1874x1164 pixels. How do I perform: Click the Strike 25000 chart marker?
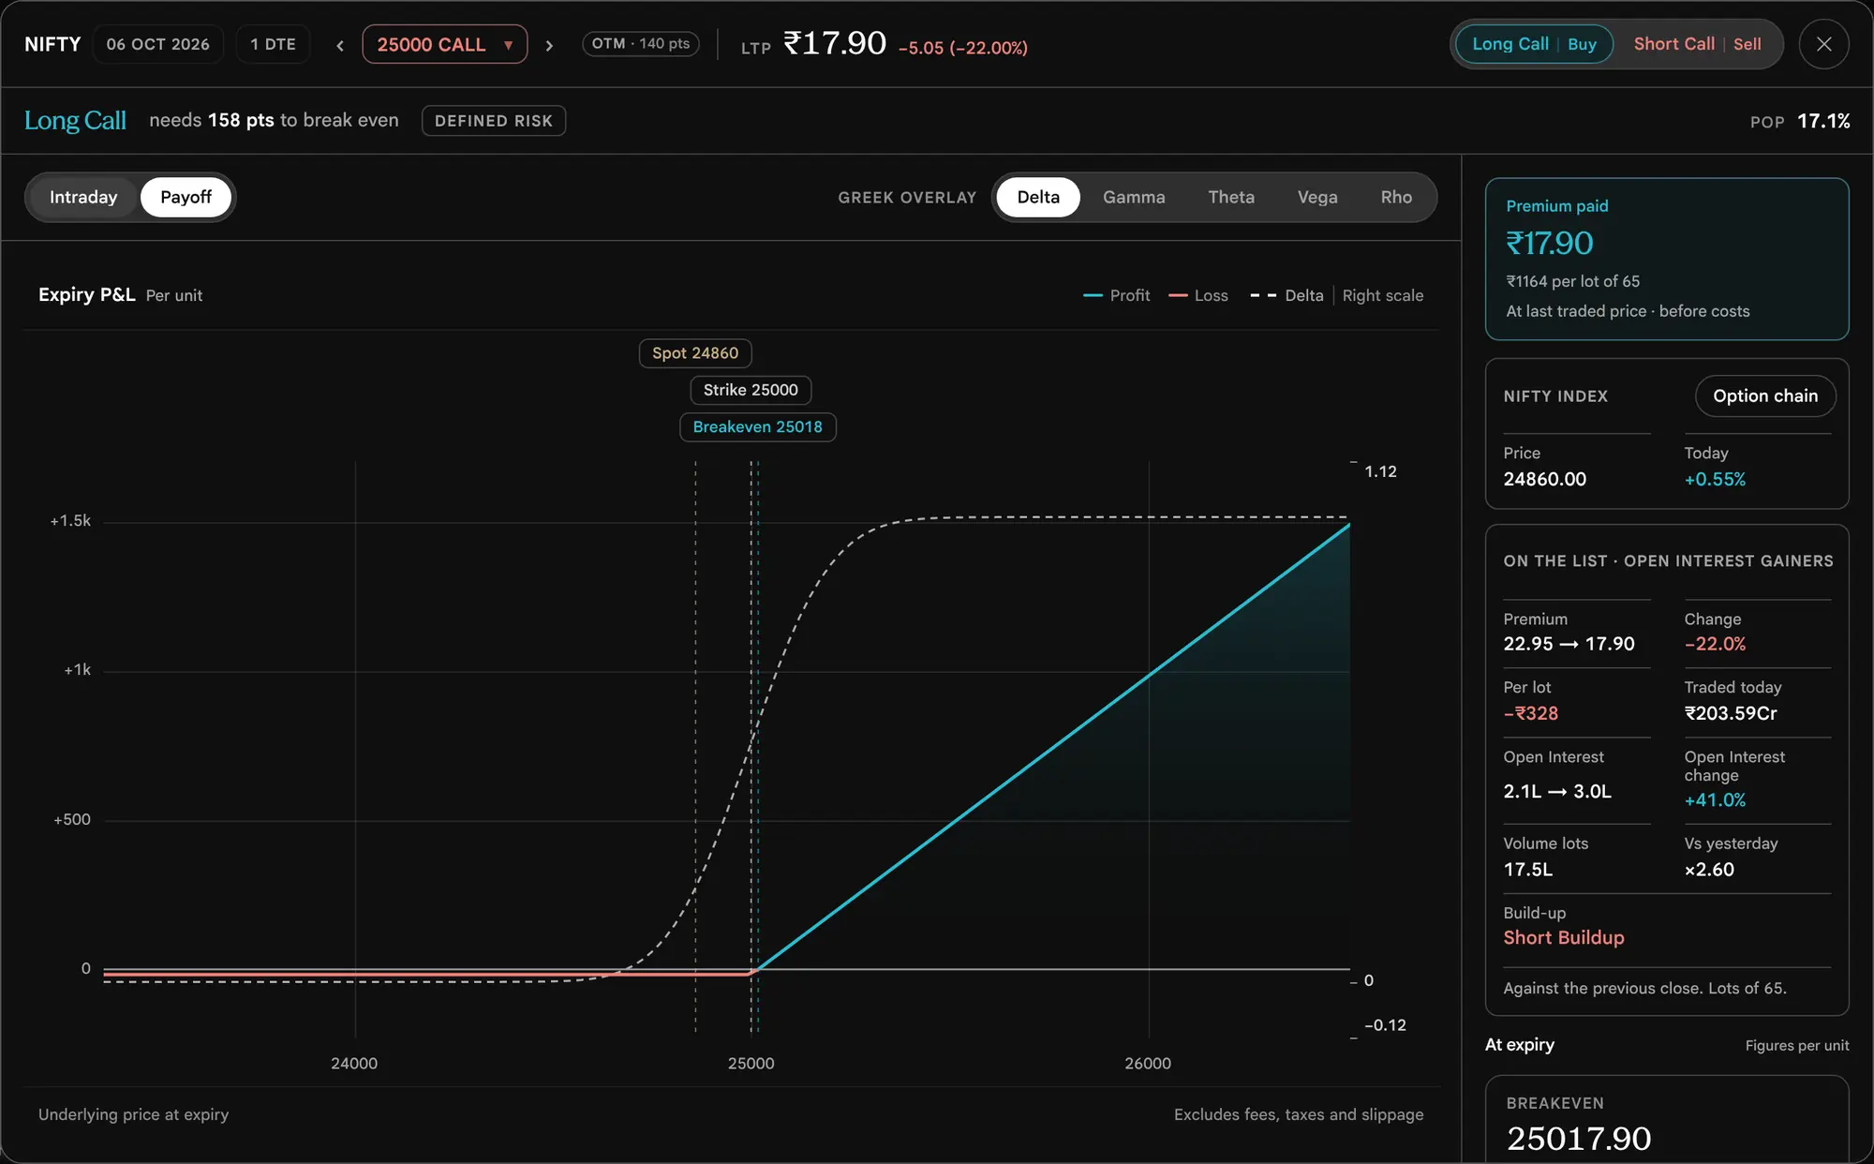(751, 390)
